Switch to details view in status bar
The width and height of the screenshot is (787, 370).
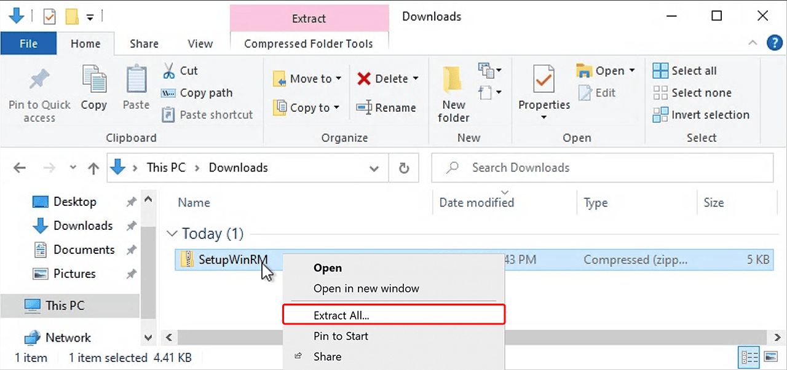pos(749,357)
